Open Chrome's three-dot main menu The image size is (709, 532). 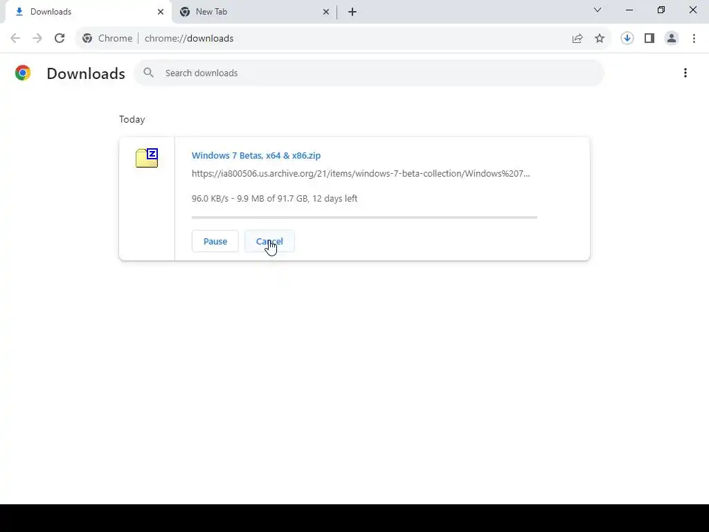tap(694, 39)
